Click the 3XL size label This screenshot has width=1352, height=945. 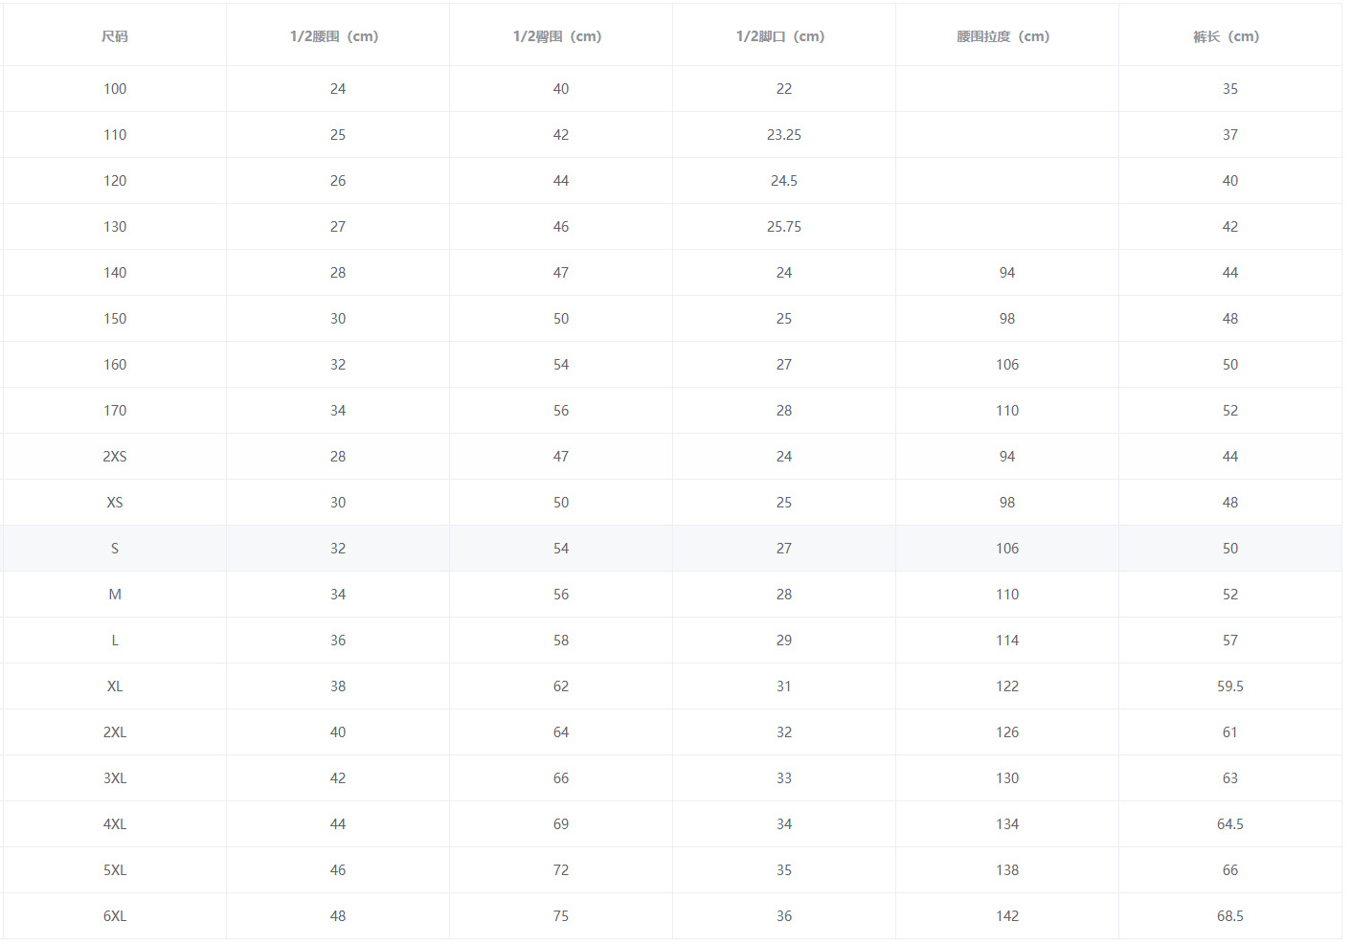(115, 778)
